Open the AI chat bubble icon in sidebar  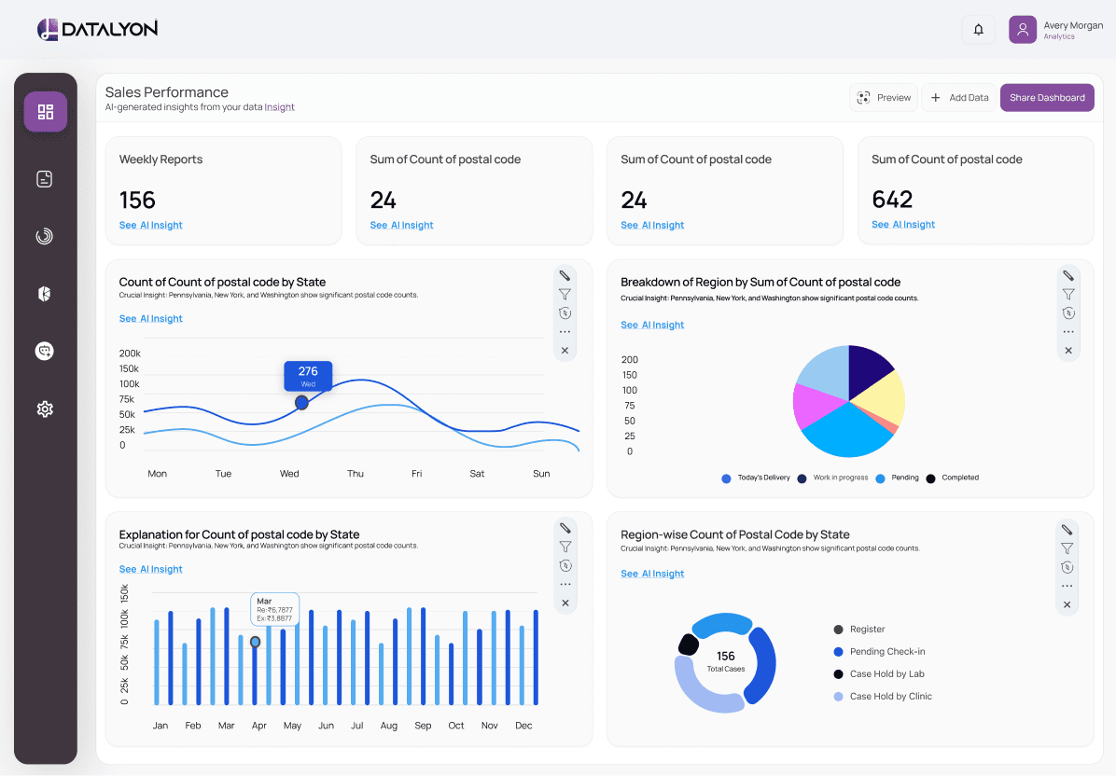[x=45, y=351]
